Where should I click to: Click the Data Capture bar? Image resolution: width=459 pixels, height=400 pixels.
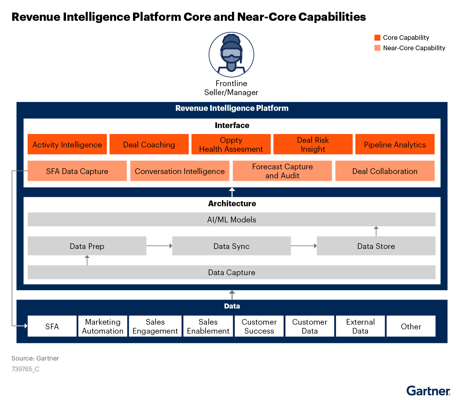232,272
